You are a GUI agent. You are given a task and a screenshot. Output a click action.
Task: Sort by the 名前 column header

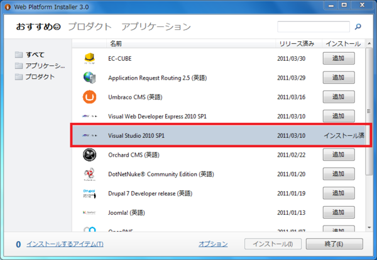(191, 44)
